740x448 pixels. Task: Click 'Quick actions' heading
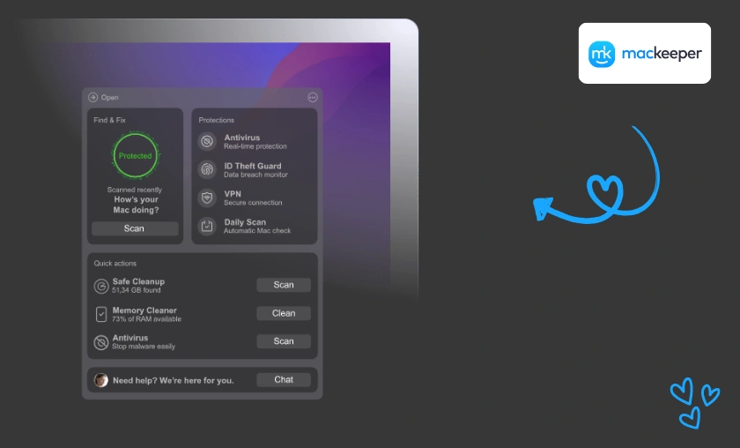coord(115,263)
